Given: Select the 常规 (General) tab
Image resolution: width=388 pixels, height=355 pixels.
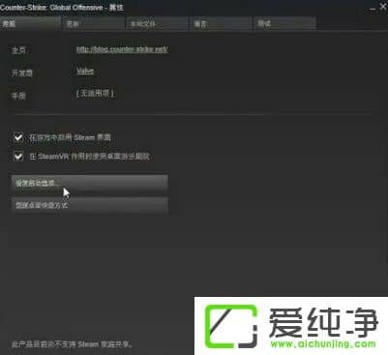Looking at the screenshot, I should point(30,23).
